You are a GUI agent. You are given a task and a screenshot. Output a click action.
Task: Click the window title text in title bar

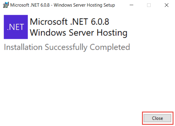point(63,5)
